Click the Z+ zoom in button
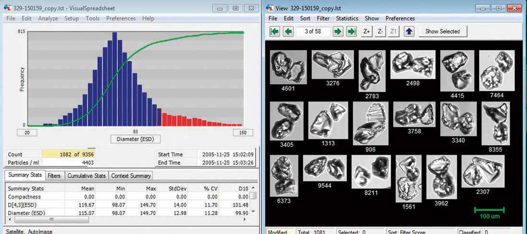Screen dimensions: 527x234 point(367,32)
